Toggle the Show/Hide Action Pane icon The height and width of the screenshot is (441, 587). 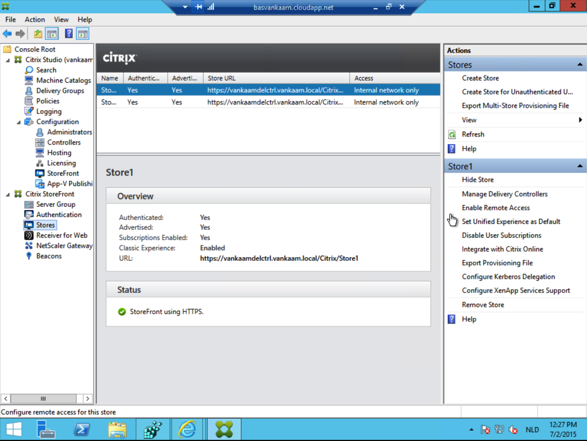tap(83, 34)
